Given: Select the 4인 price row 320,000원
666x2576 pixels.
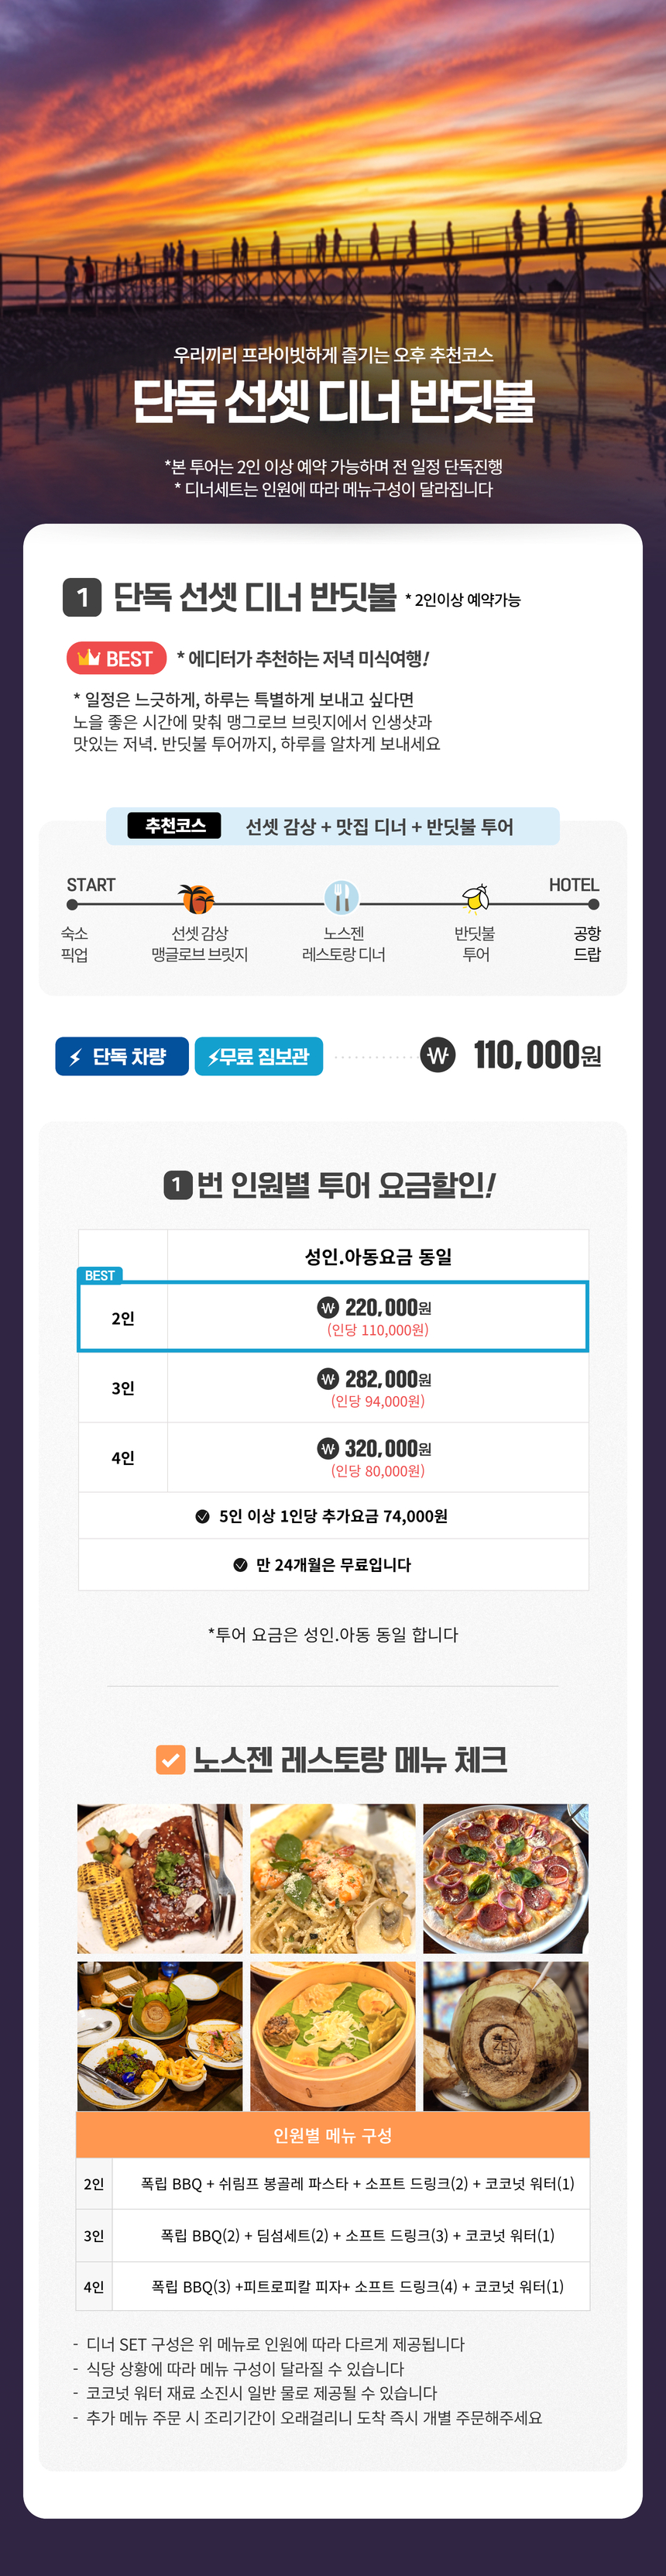Looking at the screenshot, I should pos(333,1457).
